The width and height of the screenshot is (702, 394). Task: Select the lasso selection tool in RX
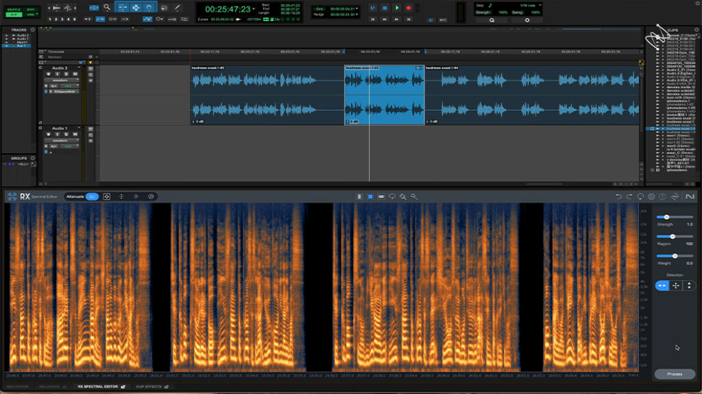pyautogui.click(x=392, y=197)
